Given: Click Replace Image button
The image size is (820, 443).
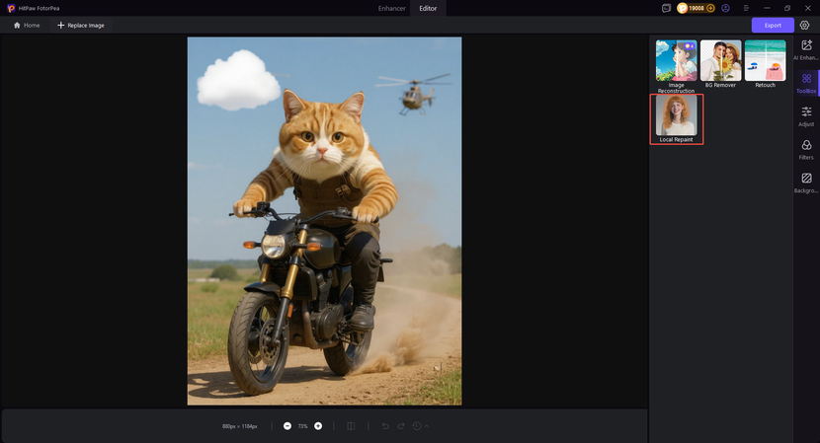Looking at the screenshot, I should point(81,25).
